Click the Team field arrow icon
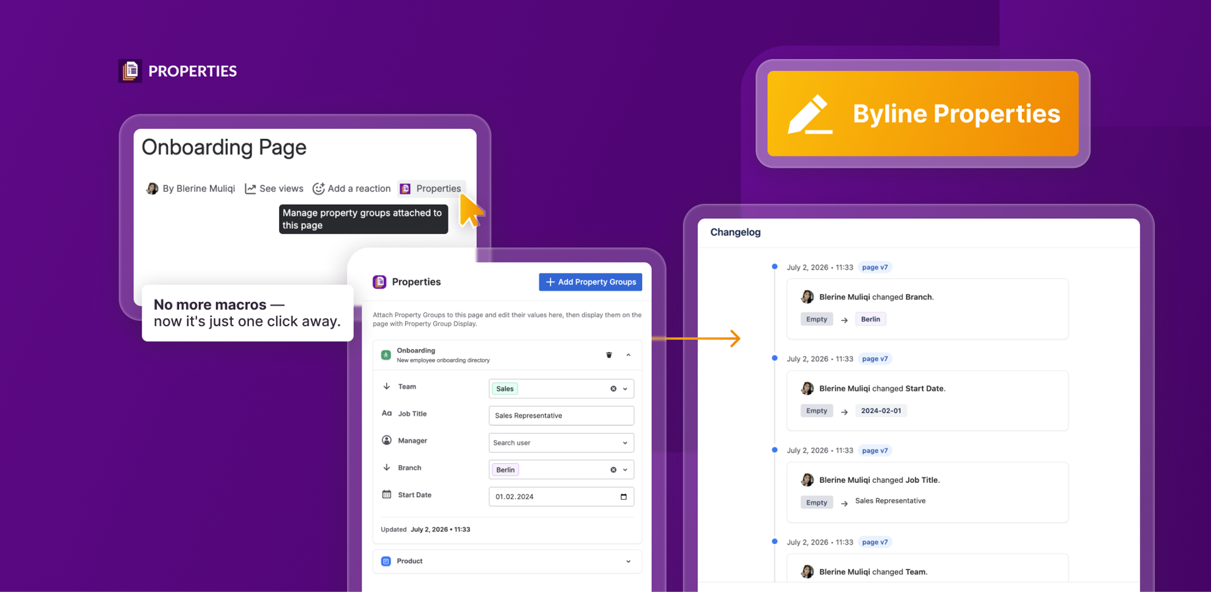The width and height of the screenshot is (1211, 592). point(387,387)
